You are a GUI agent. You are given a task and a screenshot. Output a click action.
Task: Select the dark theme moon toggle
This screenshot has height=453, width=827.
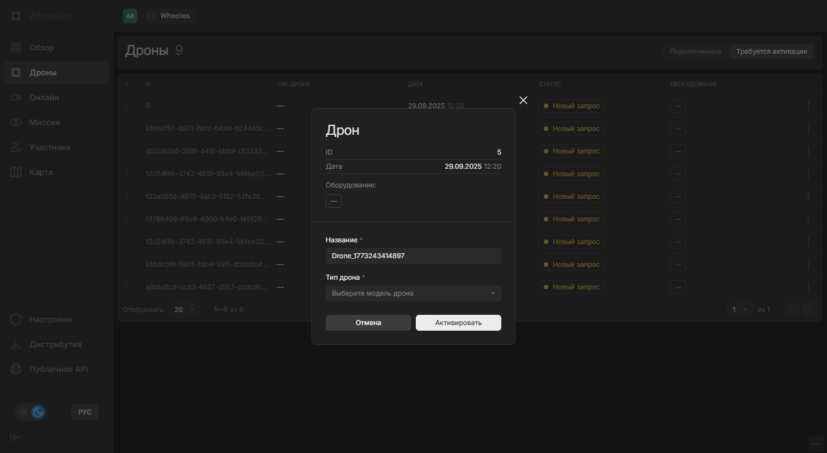(38, 412)
